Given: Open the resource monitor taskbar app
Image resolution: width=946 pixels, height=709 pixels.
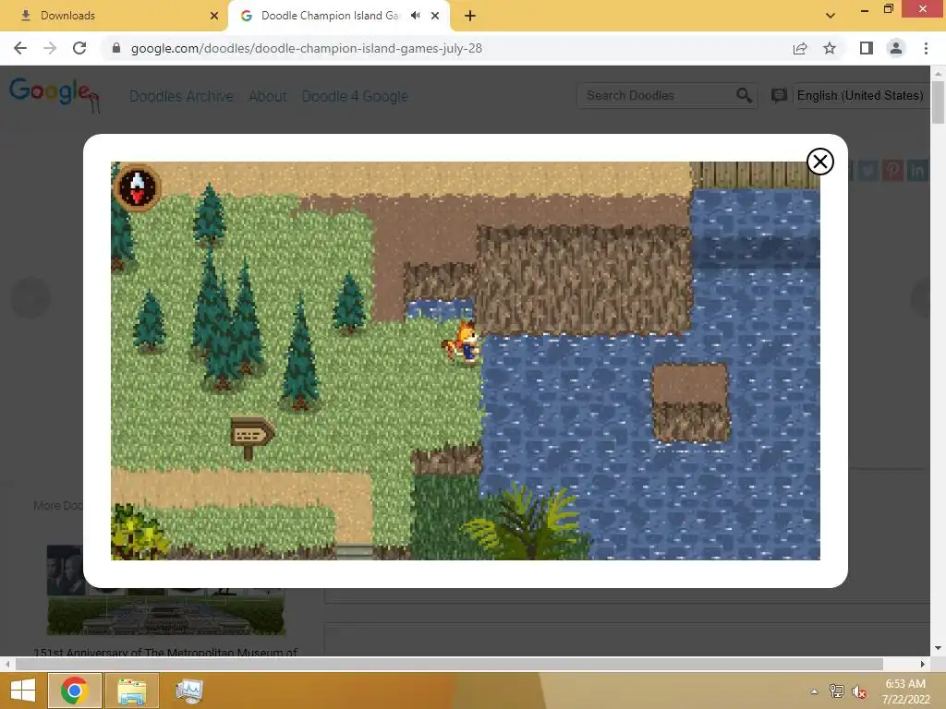Looking at the screenshot, I should (188, 691).
